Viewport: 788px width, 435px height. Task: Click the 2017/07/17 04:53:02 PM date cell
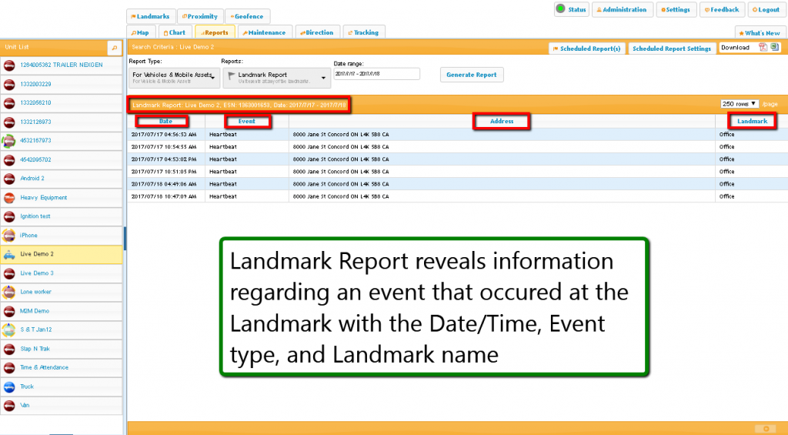[164, 159]
